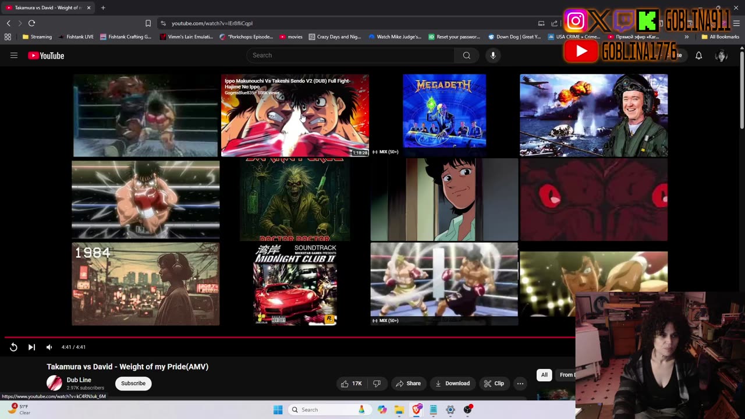Open Fishtank Crafting bookmark
The height and width of the screenshot is (419, 745).
pyautogui.click(x=126, y=37)
